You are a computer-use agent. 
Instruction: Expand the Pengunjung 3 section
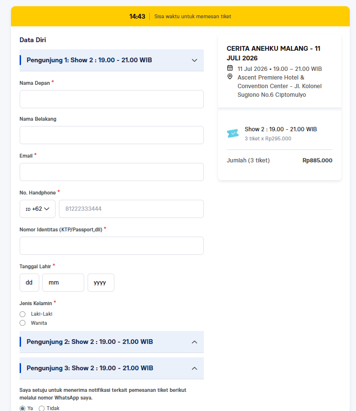111,368
